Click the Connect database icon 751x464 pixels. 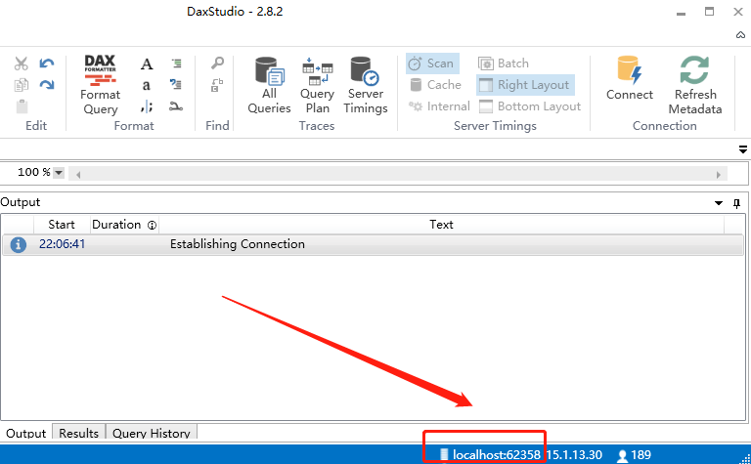[x=630, y=70]
